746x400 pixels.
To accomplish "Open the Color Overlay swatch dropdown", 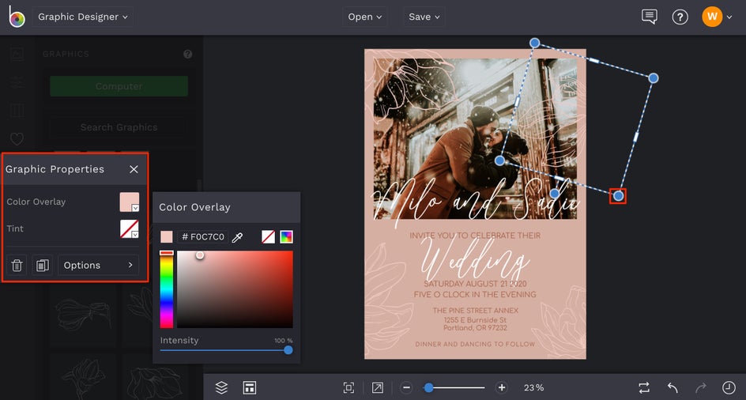I will [x=130, y=202].
